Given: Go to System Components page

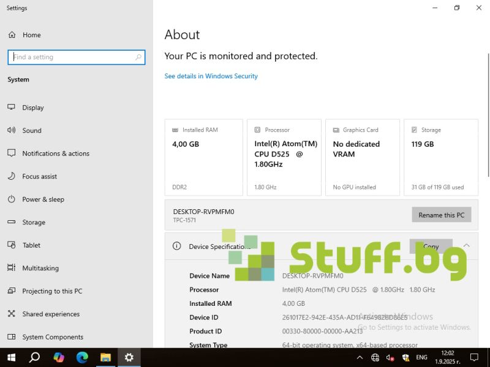Looking at the screenshot, I should point(53,337).
